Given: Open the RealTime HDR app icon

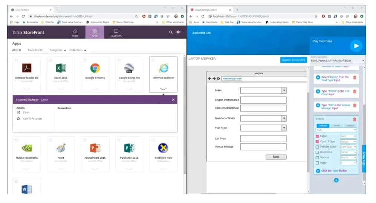Looking at the screenshot, I should (x=163, y=148).
